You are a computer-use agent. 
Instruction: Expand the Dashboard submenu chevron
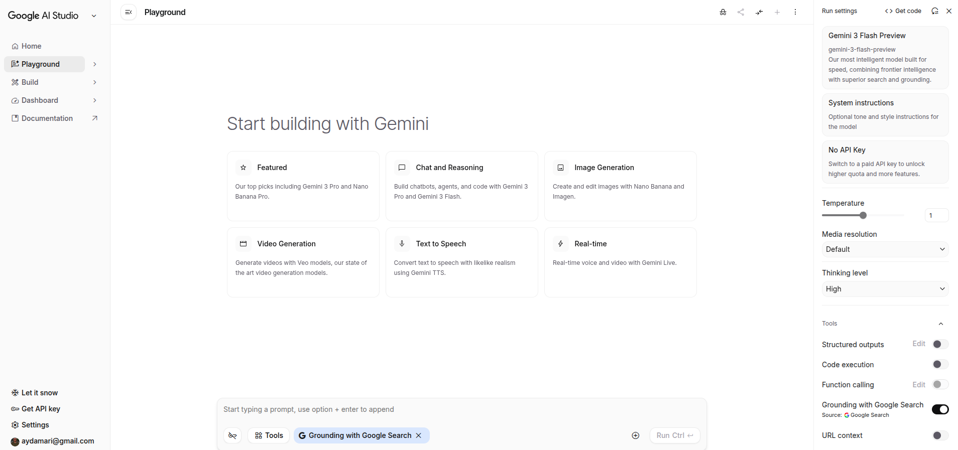coord(94,100)
